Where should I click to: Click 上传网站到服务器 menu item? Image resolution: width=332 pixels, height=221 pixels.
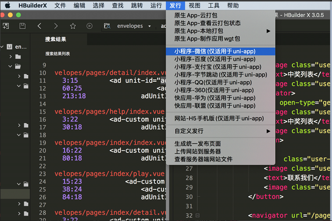tap(197, 151)
